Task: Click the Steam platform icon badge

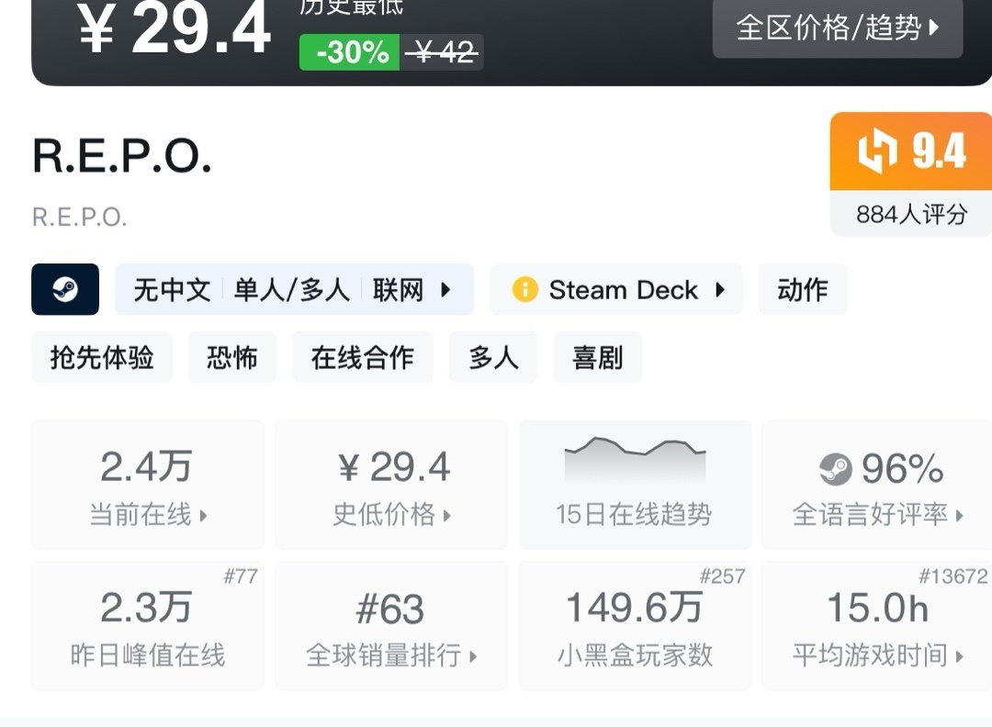Action: tap(65, 290)
